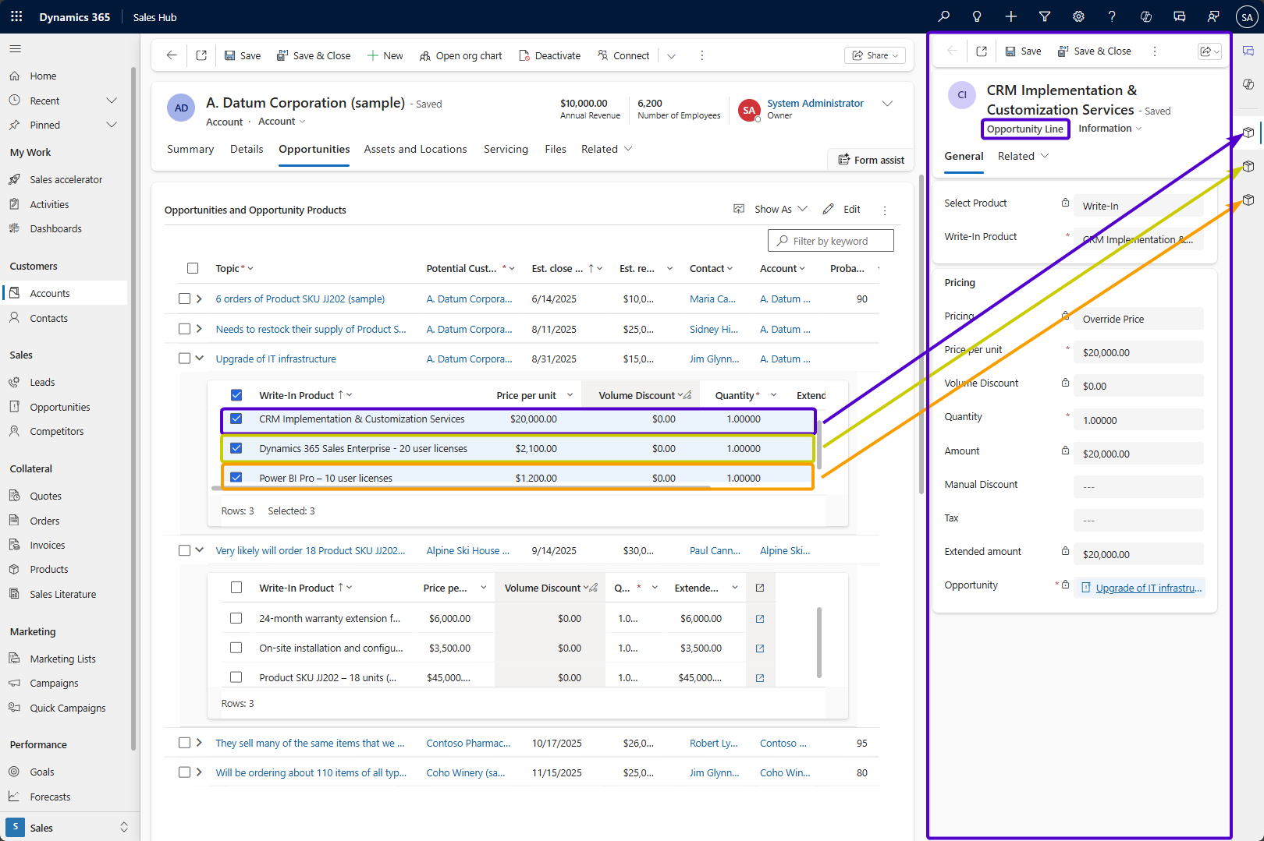
Task: Collapse the Upgrade of IT infrastructure row
Action: click(200, 359)
